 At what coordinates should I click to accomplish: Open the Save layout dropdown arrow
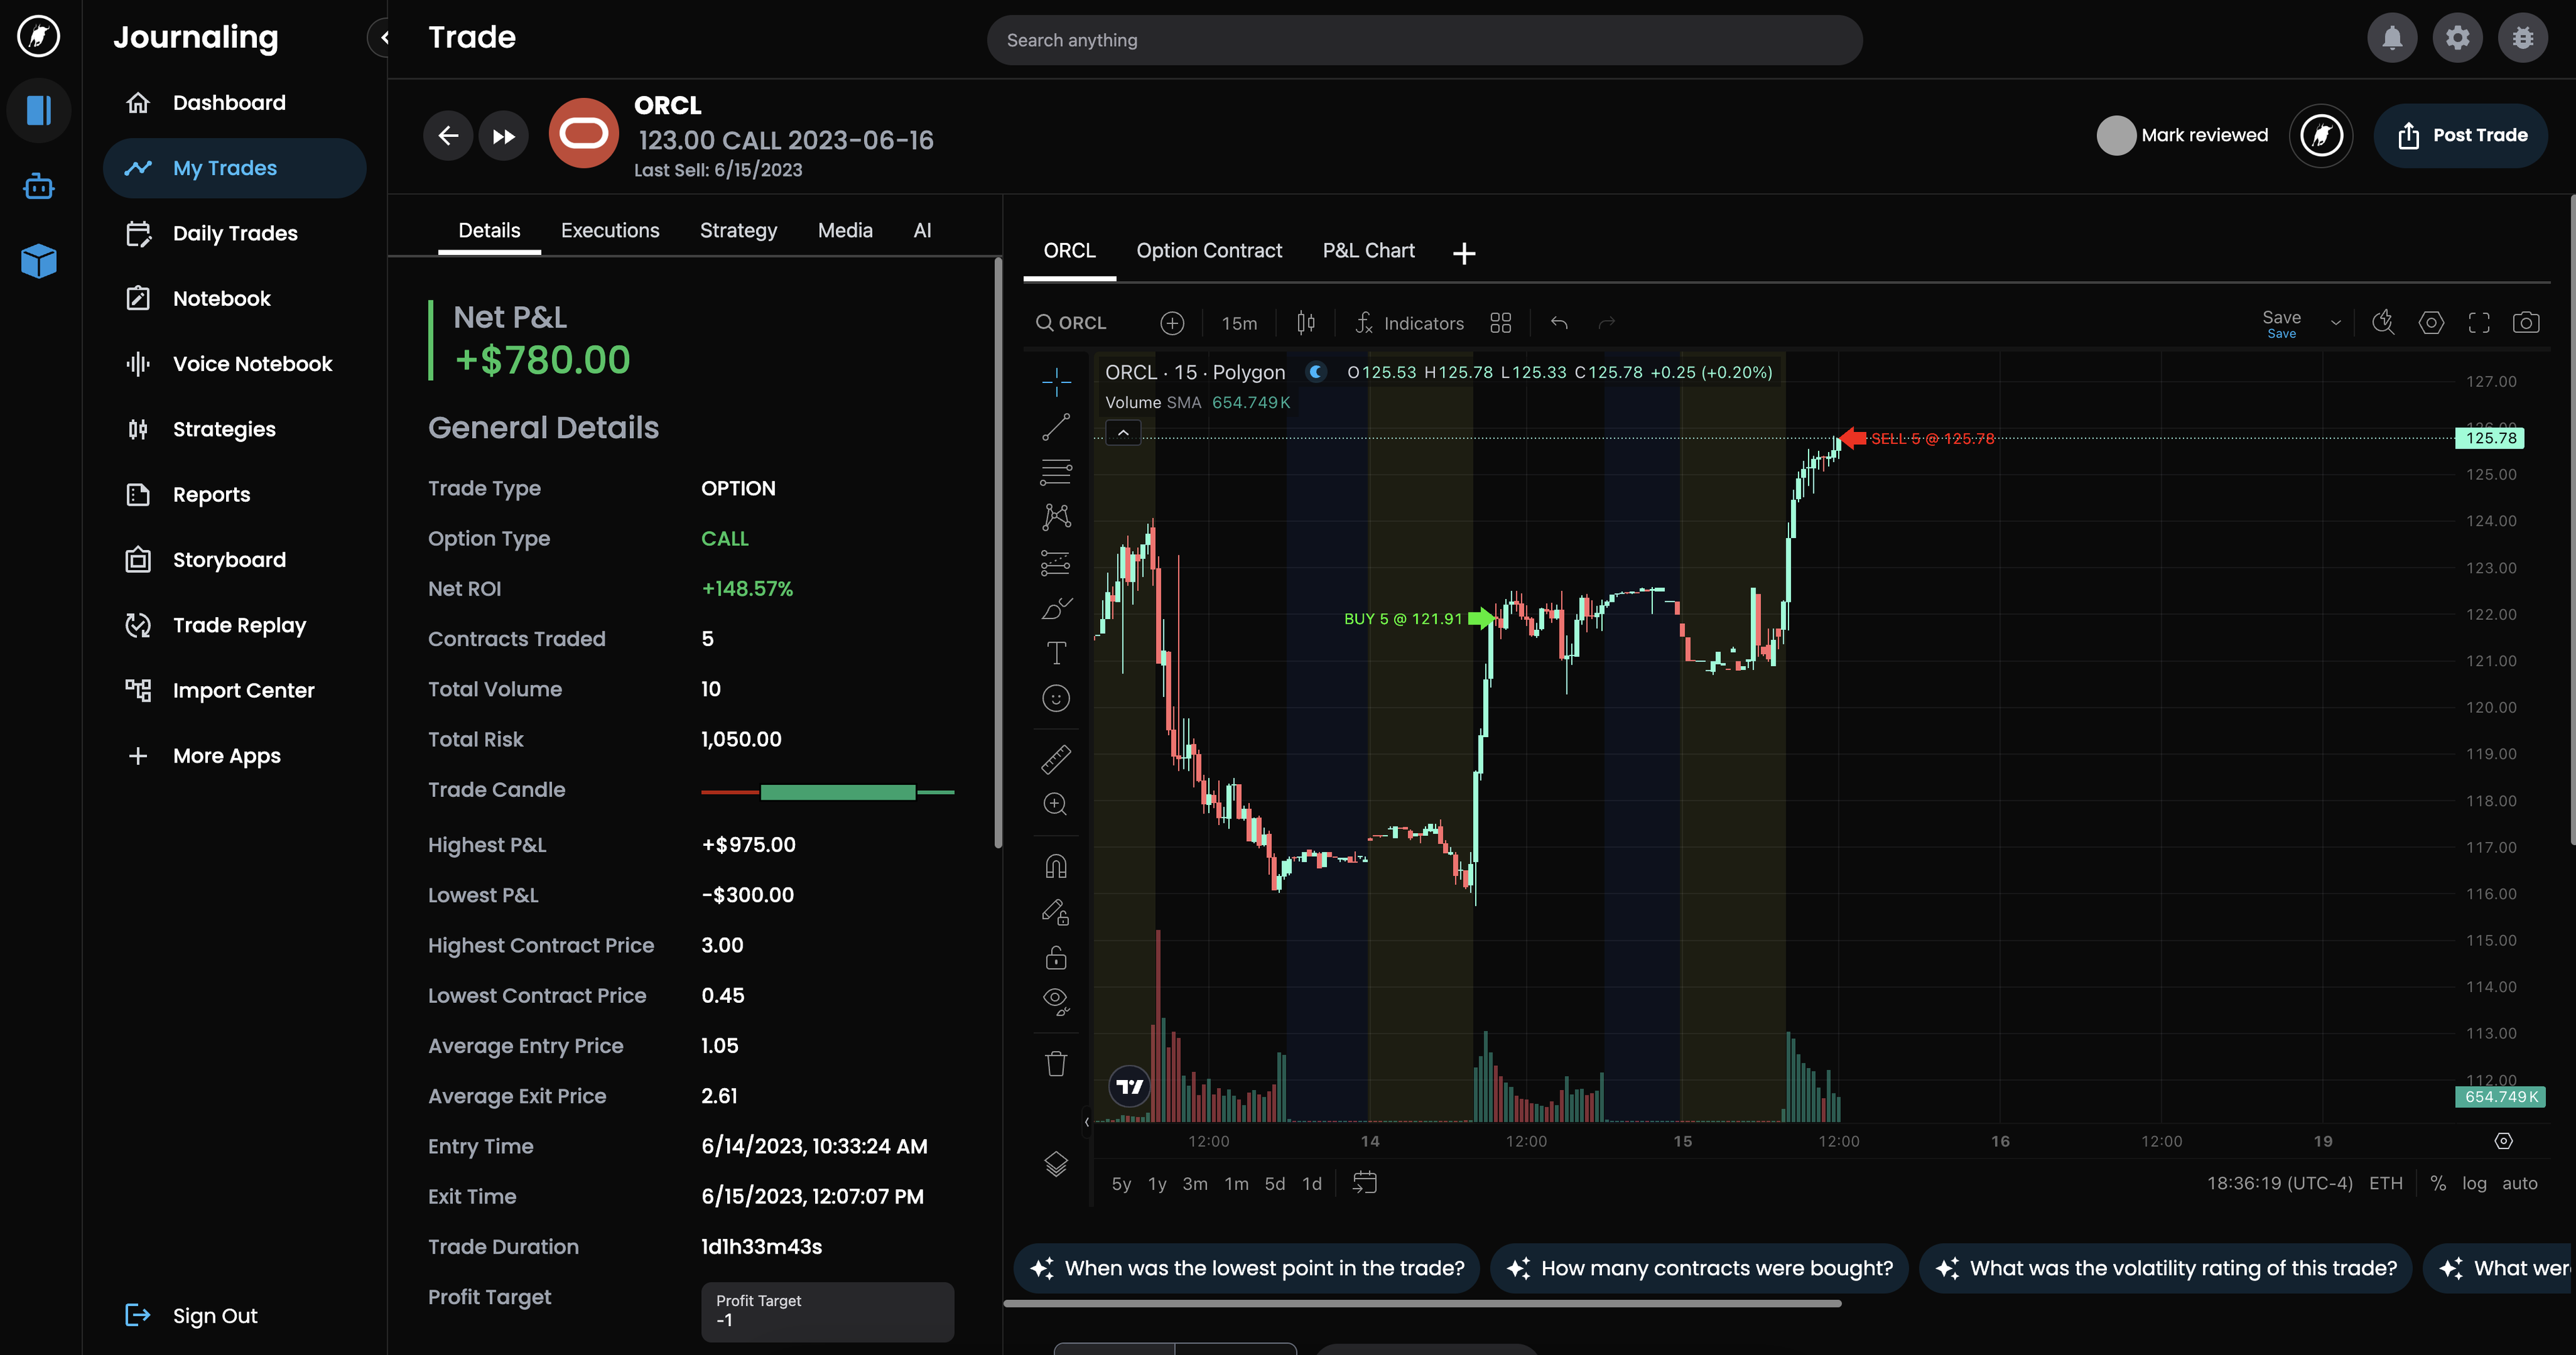click(2336, 323)
